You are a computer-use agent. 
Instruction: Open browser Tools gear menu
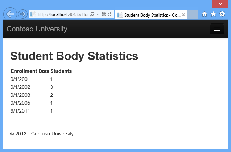tap(222, 14)
